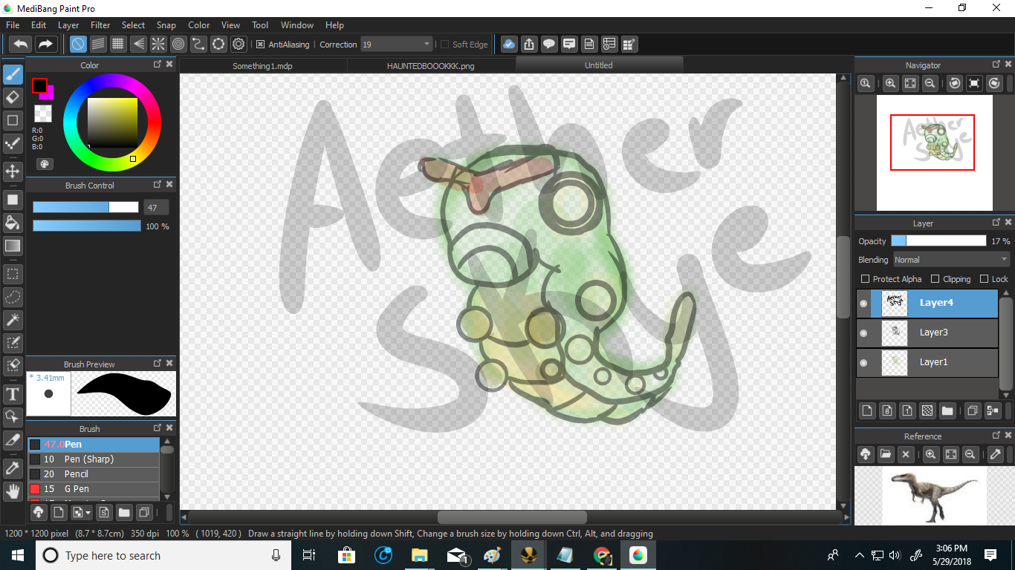Enable the layer Lock checkbox

pos(984,279)
